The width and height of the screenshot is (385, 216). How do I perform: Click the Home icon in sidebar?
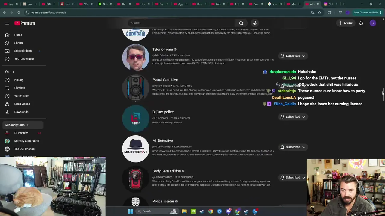pos(7,35)
